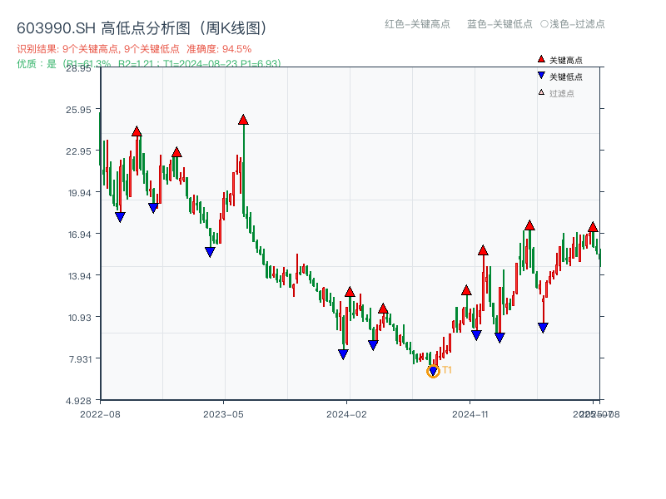Click the 4.928 y-axis label
666x499 pixels.
(78, 401)
